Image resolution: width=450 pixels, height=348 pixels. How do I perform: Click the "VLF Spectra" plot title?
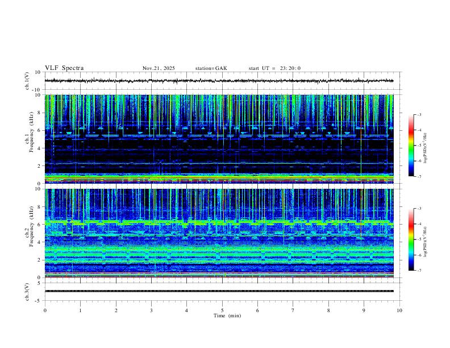point(64,68)
